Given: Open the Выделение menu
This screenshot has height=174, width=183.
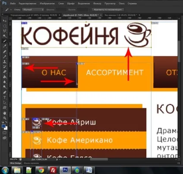Looking at the screenshot, I should pyautogui.click(x=84, y=3).
